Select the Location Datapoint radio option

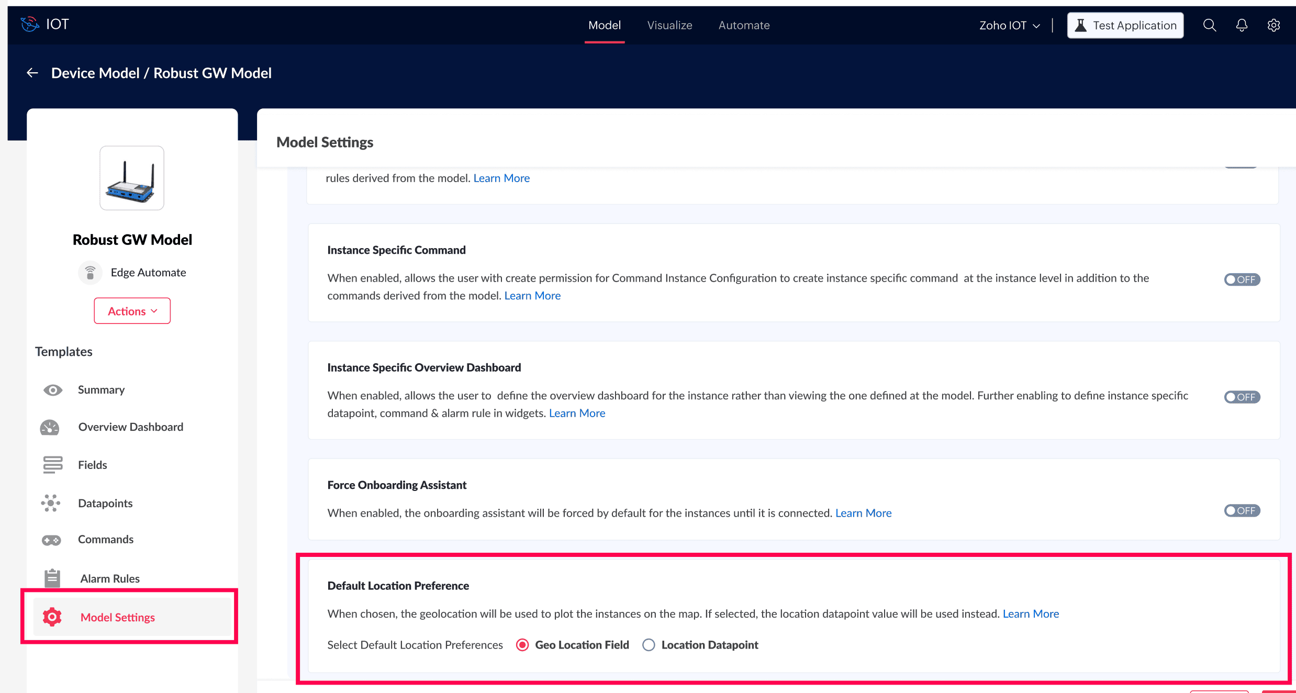pyautogui.click(x=649, y=645)
